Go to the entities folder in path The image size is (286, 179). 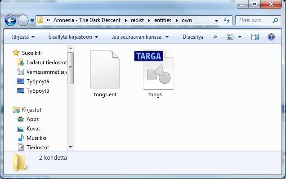[163, 20]
